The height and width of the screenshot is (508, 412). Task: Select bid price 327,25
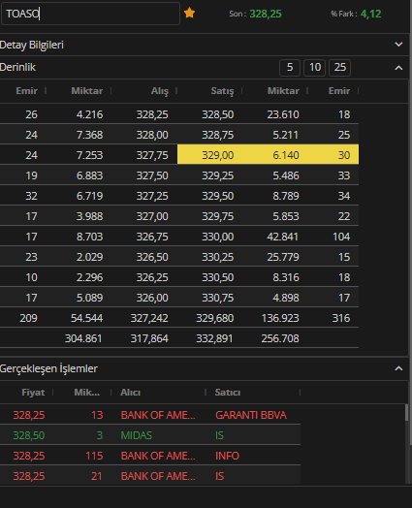[152, 196]
